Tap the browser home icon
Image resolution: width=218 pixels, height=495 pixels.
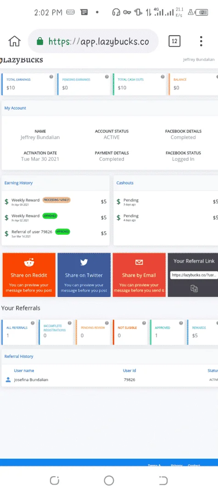(x=14, y=41)
